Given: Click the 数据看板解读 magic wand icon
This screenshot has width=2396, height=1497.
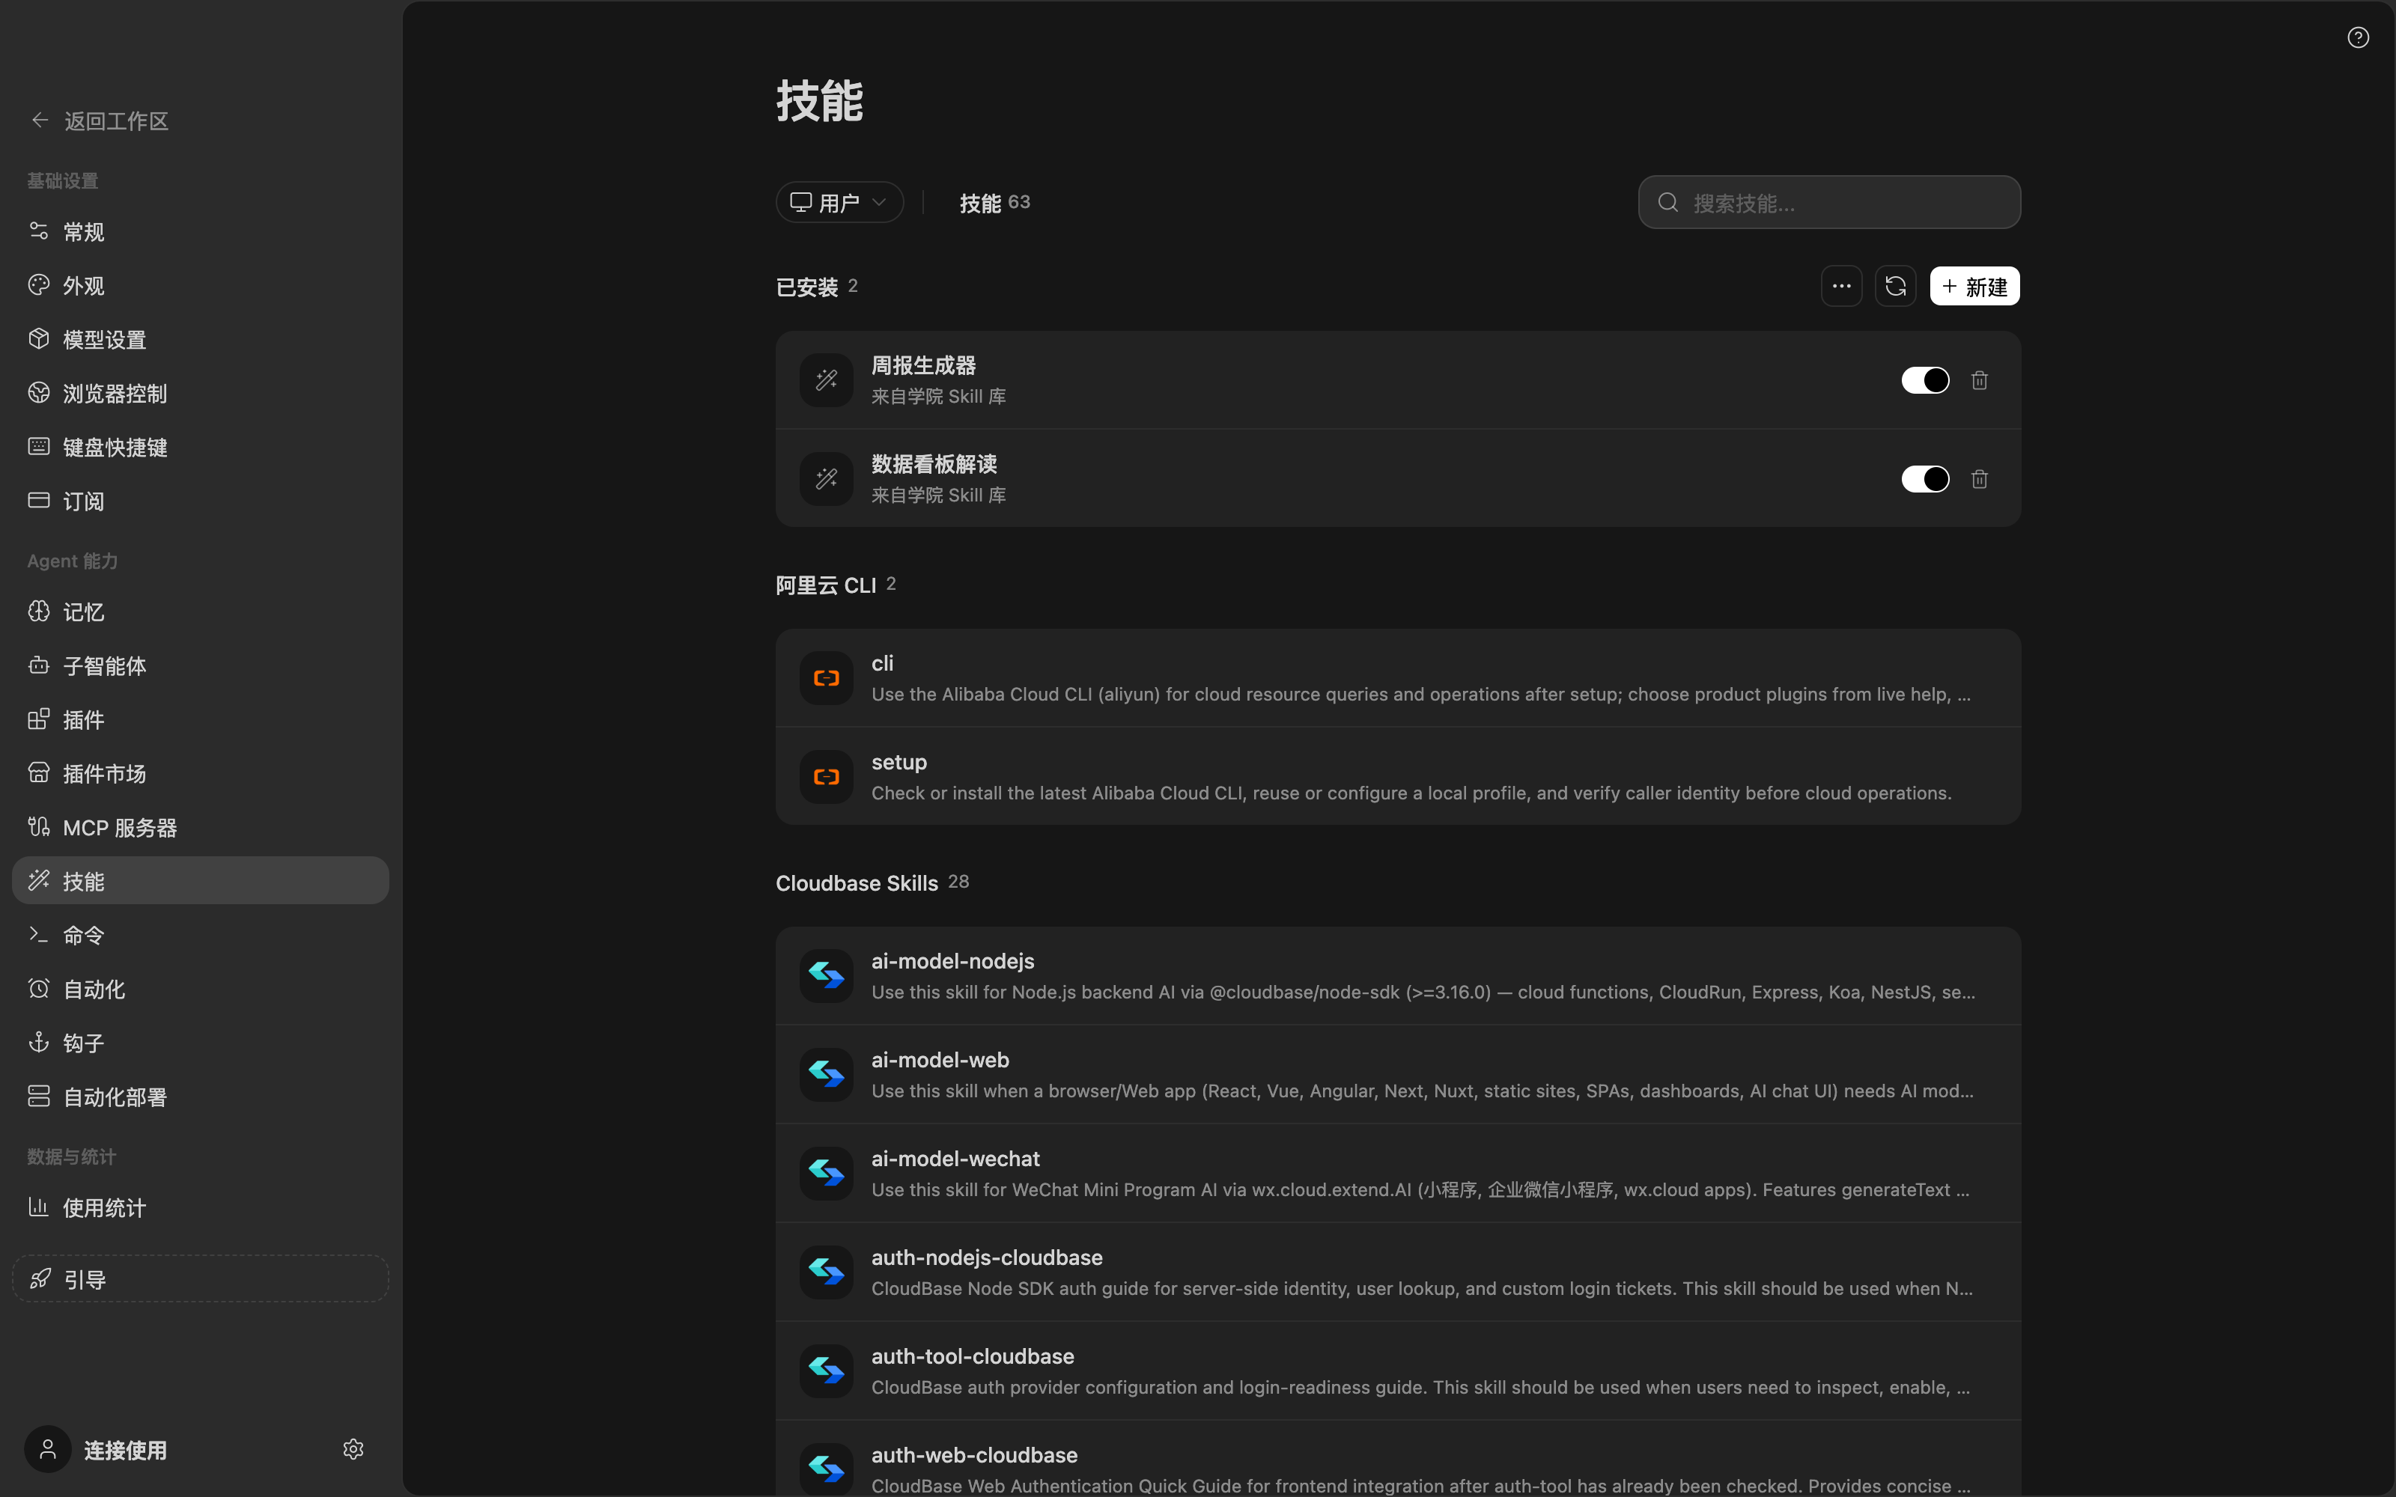Looking at the screenshot, I should [826, 479].
